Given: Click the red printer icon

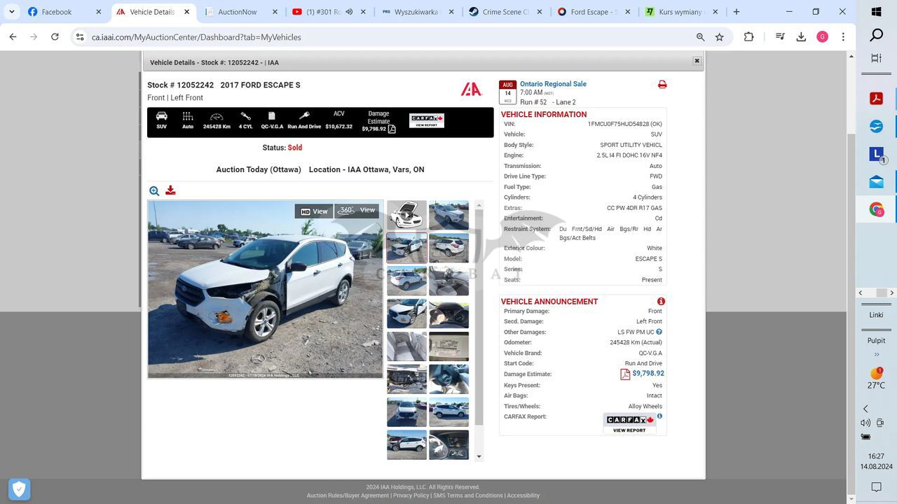Looking at the screenshot, I should point(662,85).
